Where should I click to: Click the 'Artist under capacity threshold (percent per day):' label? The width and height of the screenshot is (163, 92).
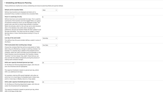pyautogui.click(x=19, y=82)
